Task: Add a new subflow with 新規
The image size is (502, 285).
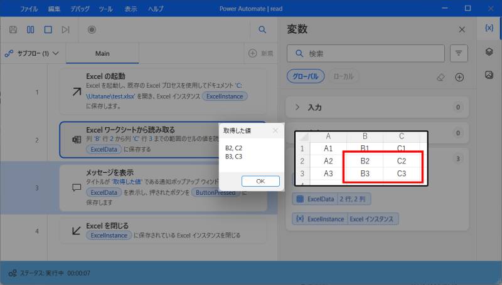Action: pyautogui.click(x=261, y=53)
